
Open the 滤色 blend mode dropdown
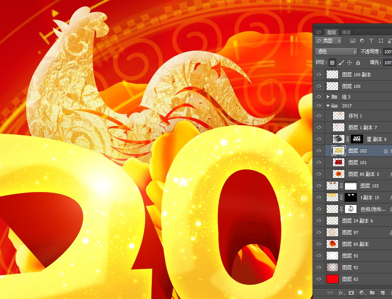336,51
